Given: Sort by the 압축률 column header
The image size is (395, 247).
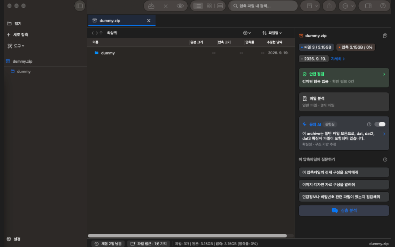Looking at the screenshot, I should (250, 42).
